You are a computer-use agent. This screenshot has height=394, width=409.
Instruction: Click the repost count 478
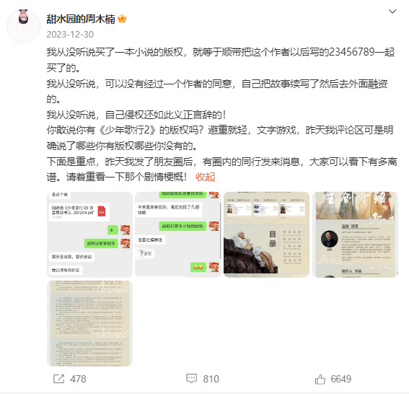coord(78,379)
